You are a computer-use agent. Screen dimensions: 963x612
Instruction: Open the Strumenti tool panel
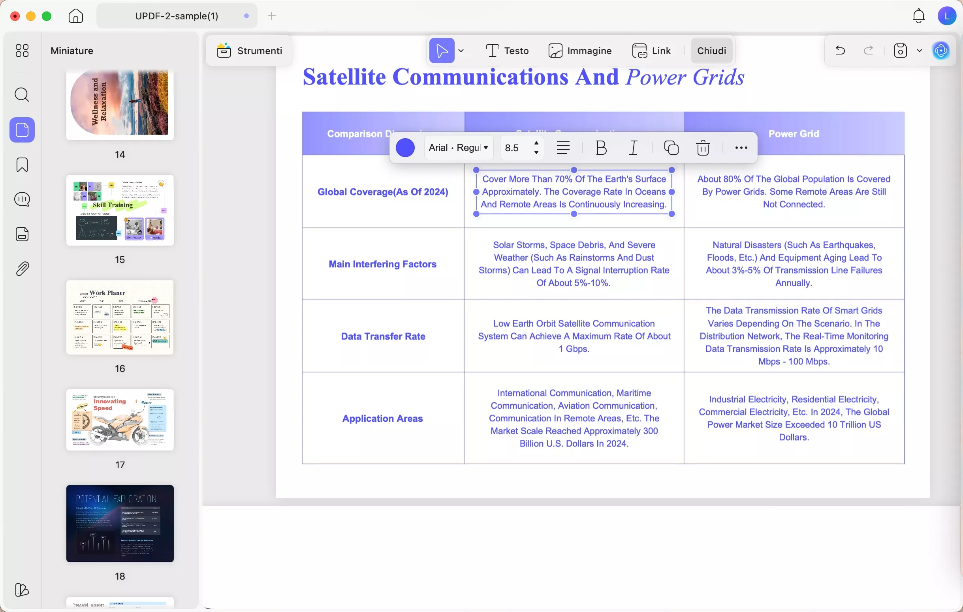pos(249,51)
